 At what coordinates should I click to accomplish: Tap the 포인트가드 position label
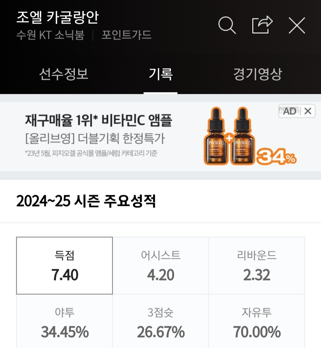click(x=126, y=35)
